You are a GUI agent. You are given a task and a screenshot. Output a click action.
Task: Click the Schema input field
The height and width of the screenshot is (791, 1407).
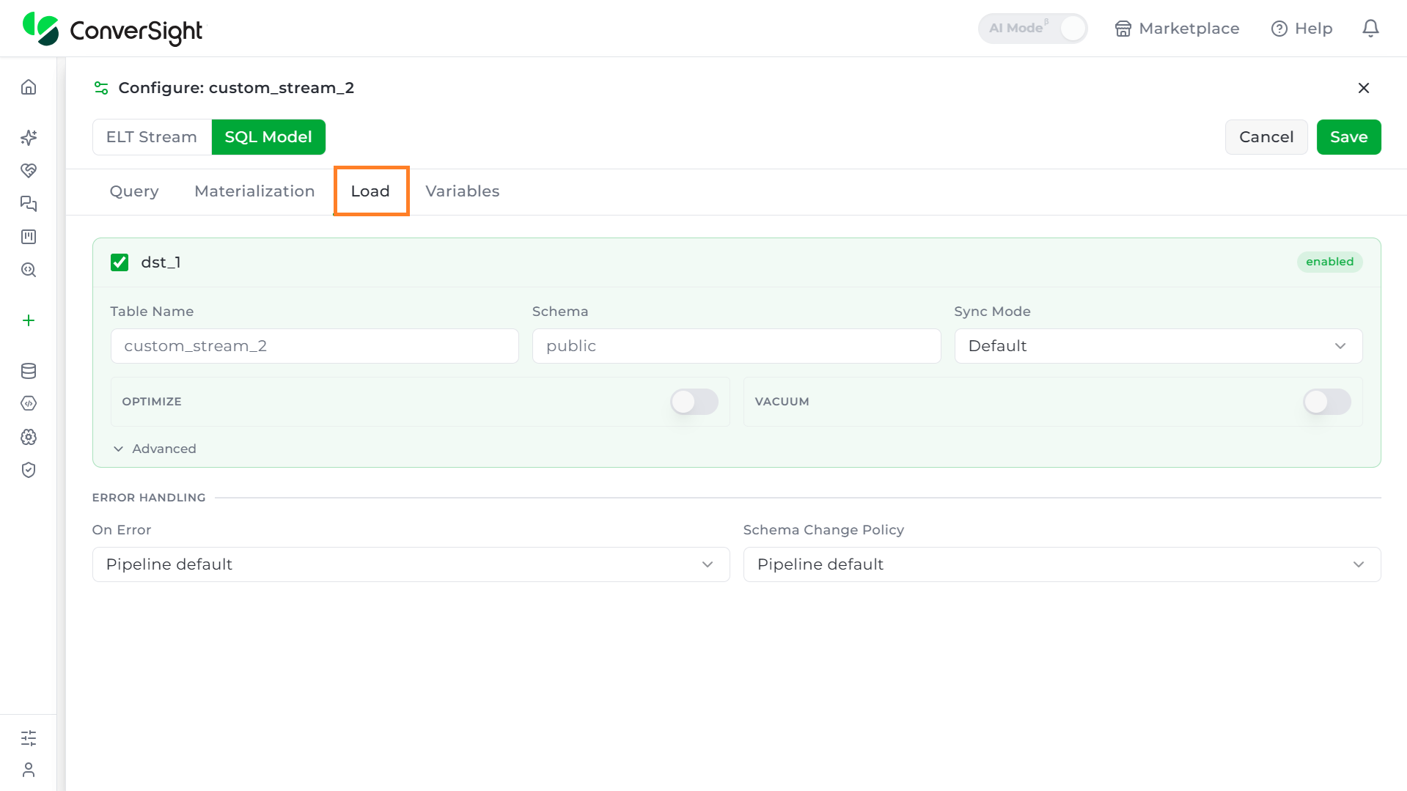pos(737,346)
